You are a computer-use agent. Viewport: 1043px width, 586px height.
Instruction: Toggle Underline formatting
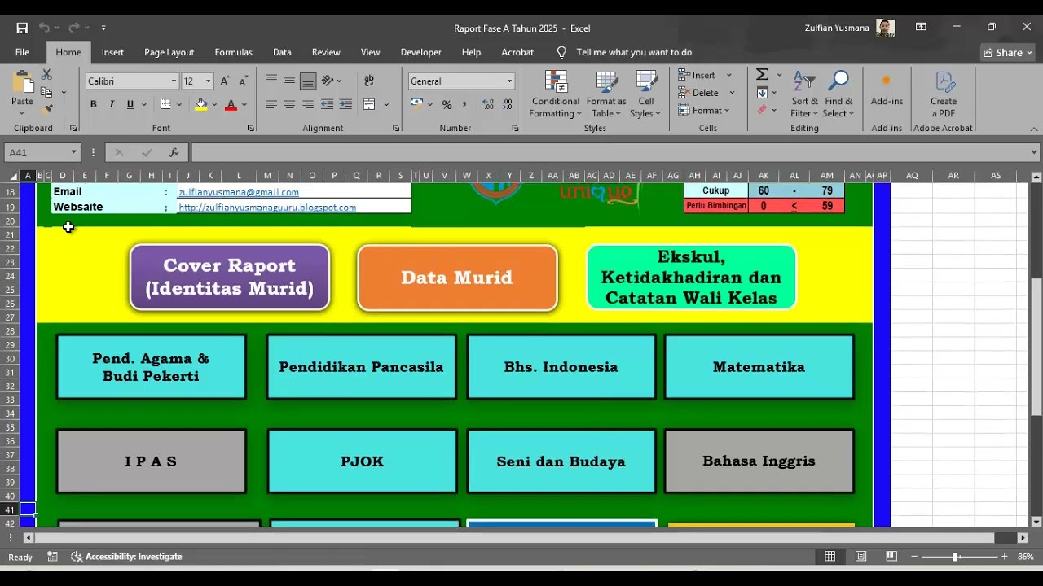130,104
